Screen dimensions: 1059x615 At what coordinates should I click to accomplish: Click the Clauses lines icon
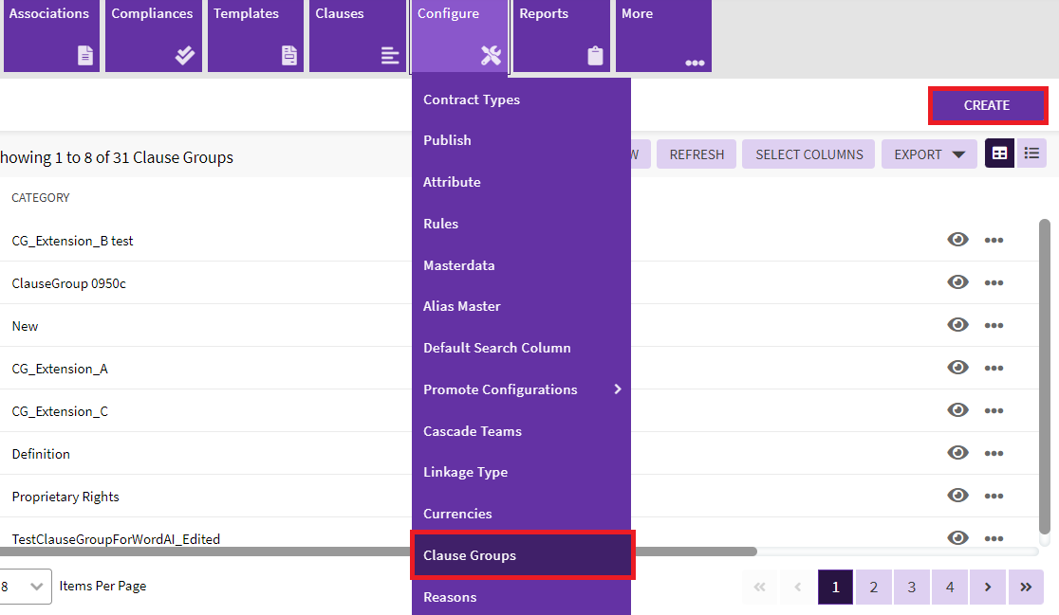pos(390,56)
